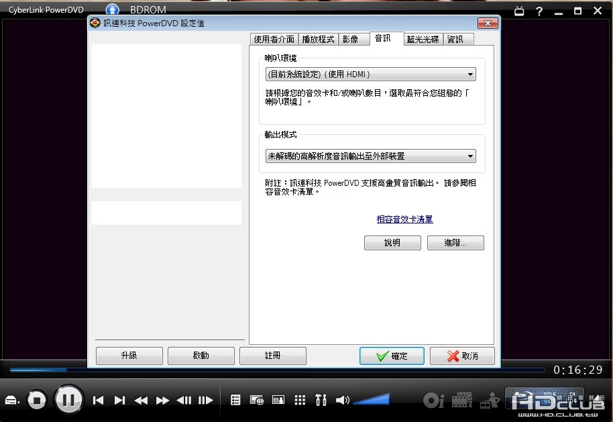The height and width of the screenshot is (422, 613).
Task: Rewind the video
Action: 141,400
